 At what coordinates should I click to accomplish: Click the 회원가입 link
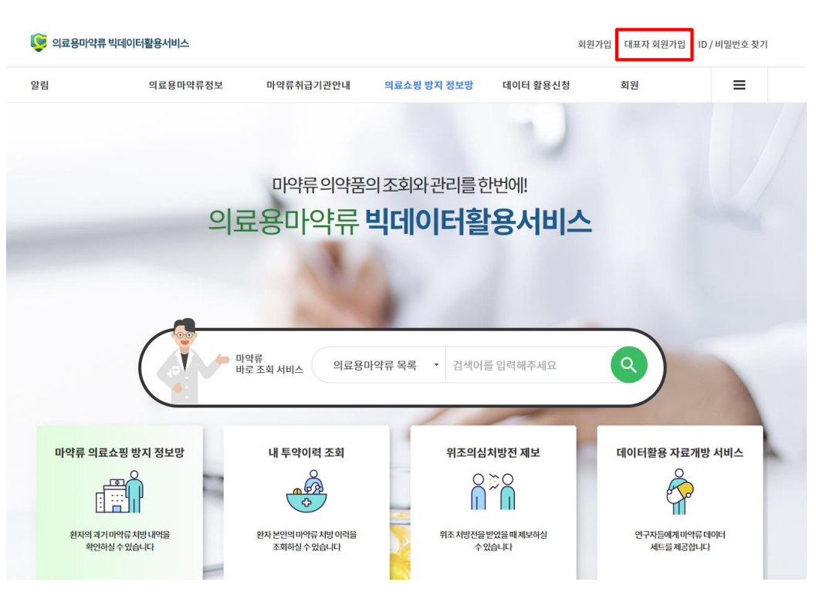(x=594, y=44)
